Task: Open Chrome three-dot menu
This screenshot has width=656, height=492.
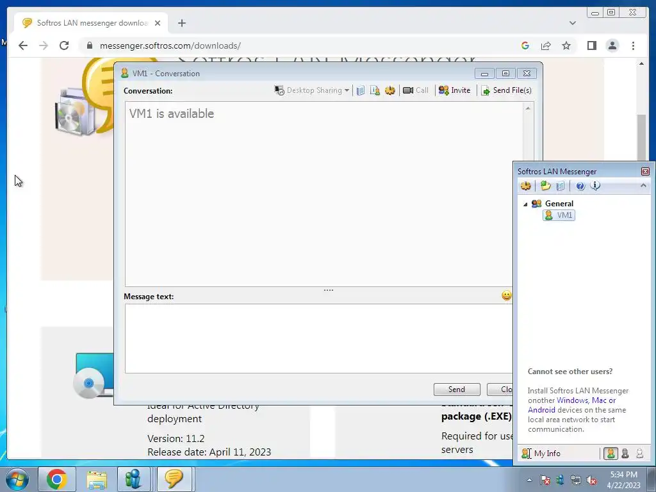Action: (633, 45)
